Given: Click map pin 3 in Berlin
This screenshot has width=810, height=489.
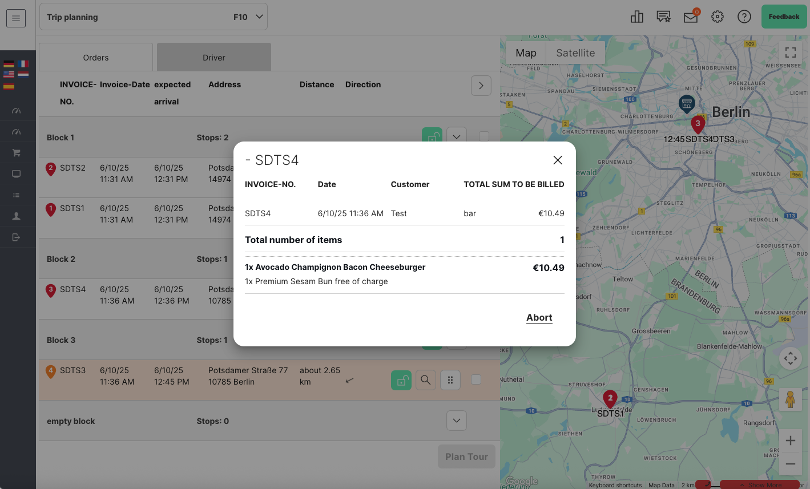Looking at the screenshot, I should coord(698,124).
